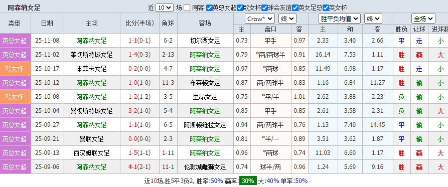Screen dimensions: 448x187
Task: Open 曼联女足 team link
Action: pos(91,138)
